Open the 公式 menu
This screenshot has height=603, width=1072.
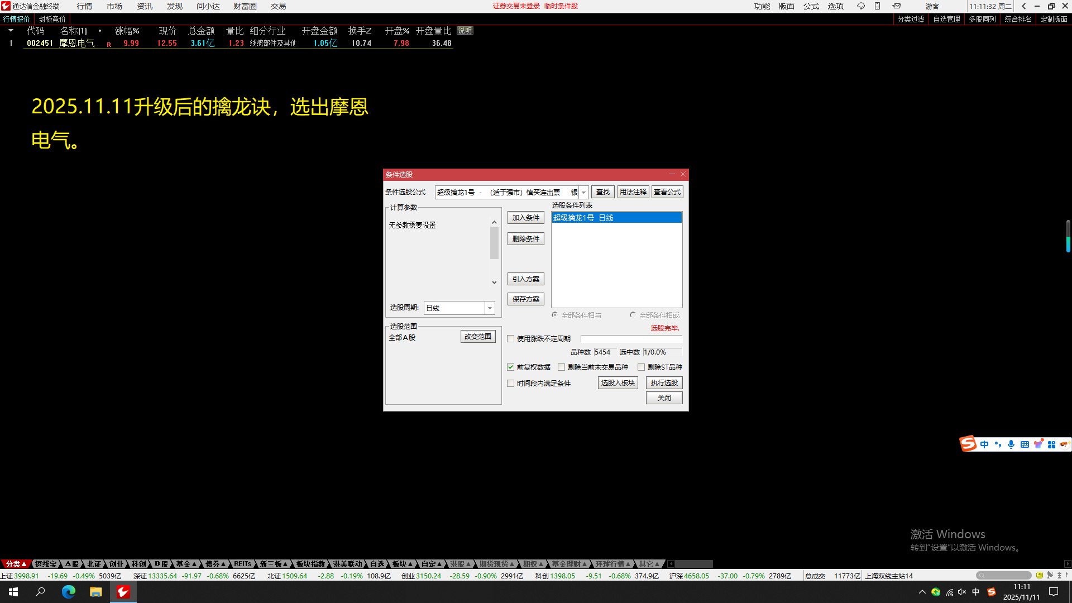pos(811,6)
